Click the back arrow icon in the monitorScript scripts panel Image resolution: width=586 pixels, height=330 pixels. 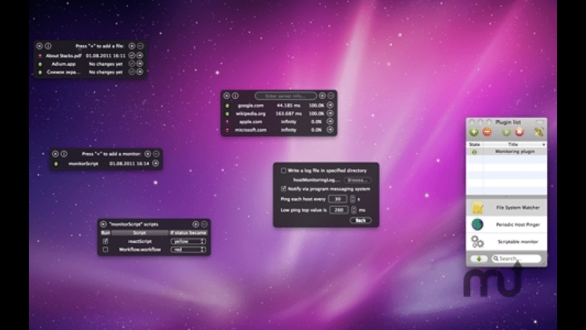click(x=103, y=224)
